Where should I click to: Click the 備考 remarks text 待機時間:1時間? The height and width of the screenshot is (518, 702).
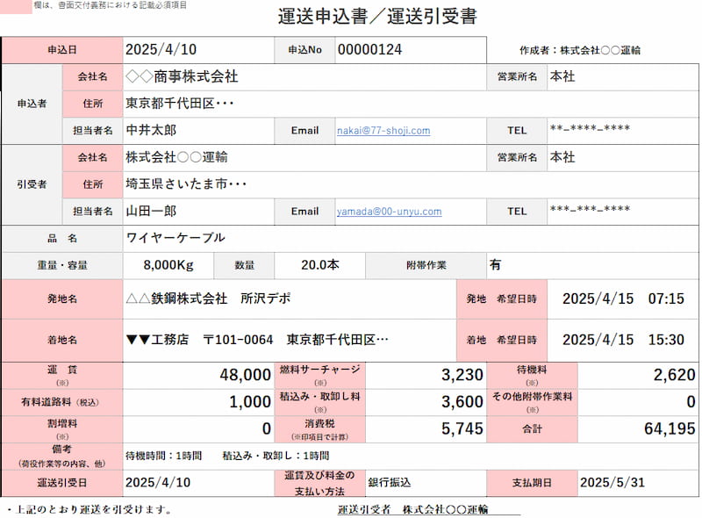(x=164, y=456)
